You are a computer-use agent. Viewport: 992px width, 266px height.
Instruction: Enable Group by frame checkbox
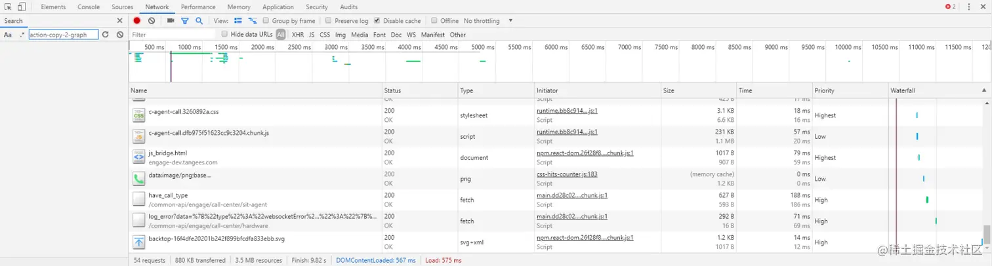click(266, 21)
